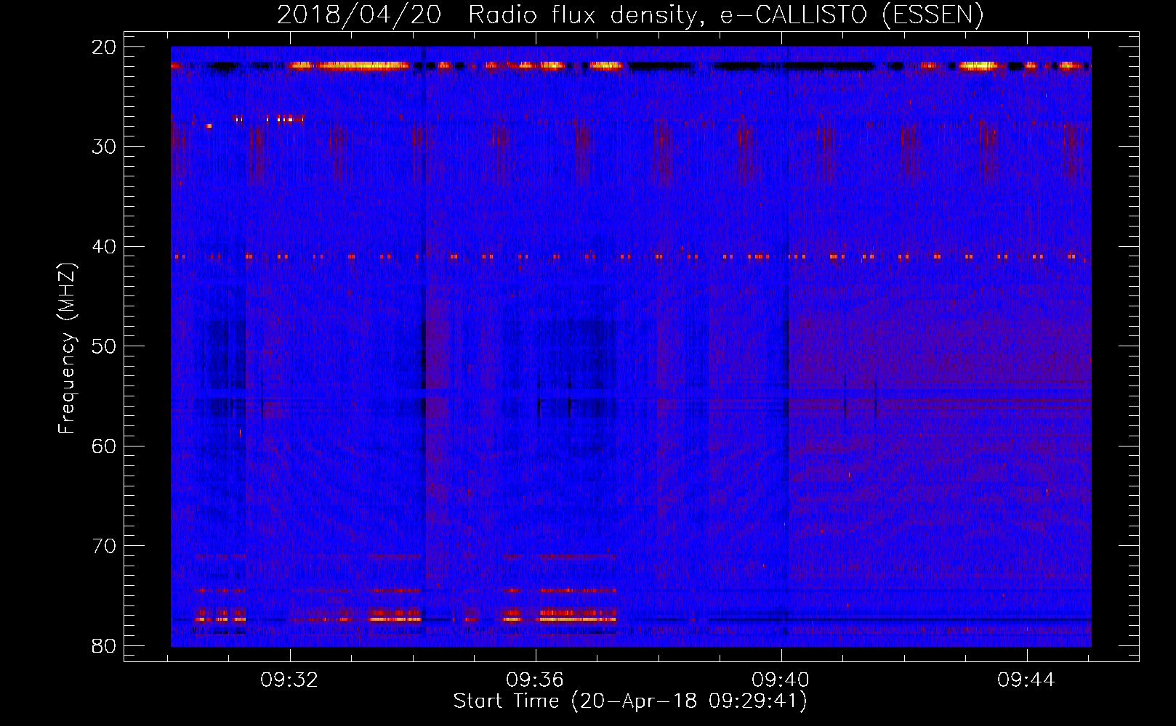The image size is (1176, 726).
Task: Click the 09:36 time tick label
Action: tap(535, 680)
